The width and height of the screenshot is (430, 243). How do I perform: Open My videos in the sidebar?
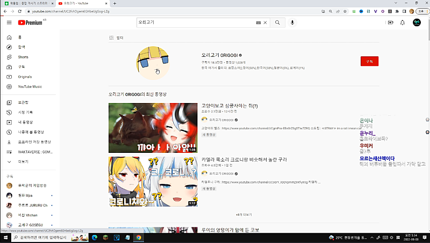(28, 122)
